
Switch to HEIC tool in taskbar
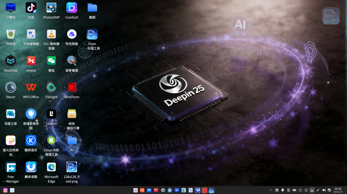(211, 190)
